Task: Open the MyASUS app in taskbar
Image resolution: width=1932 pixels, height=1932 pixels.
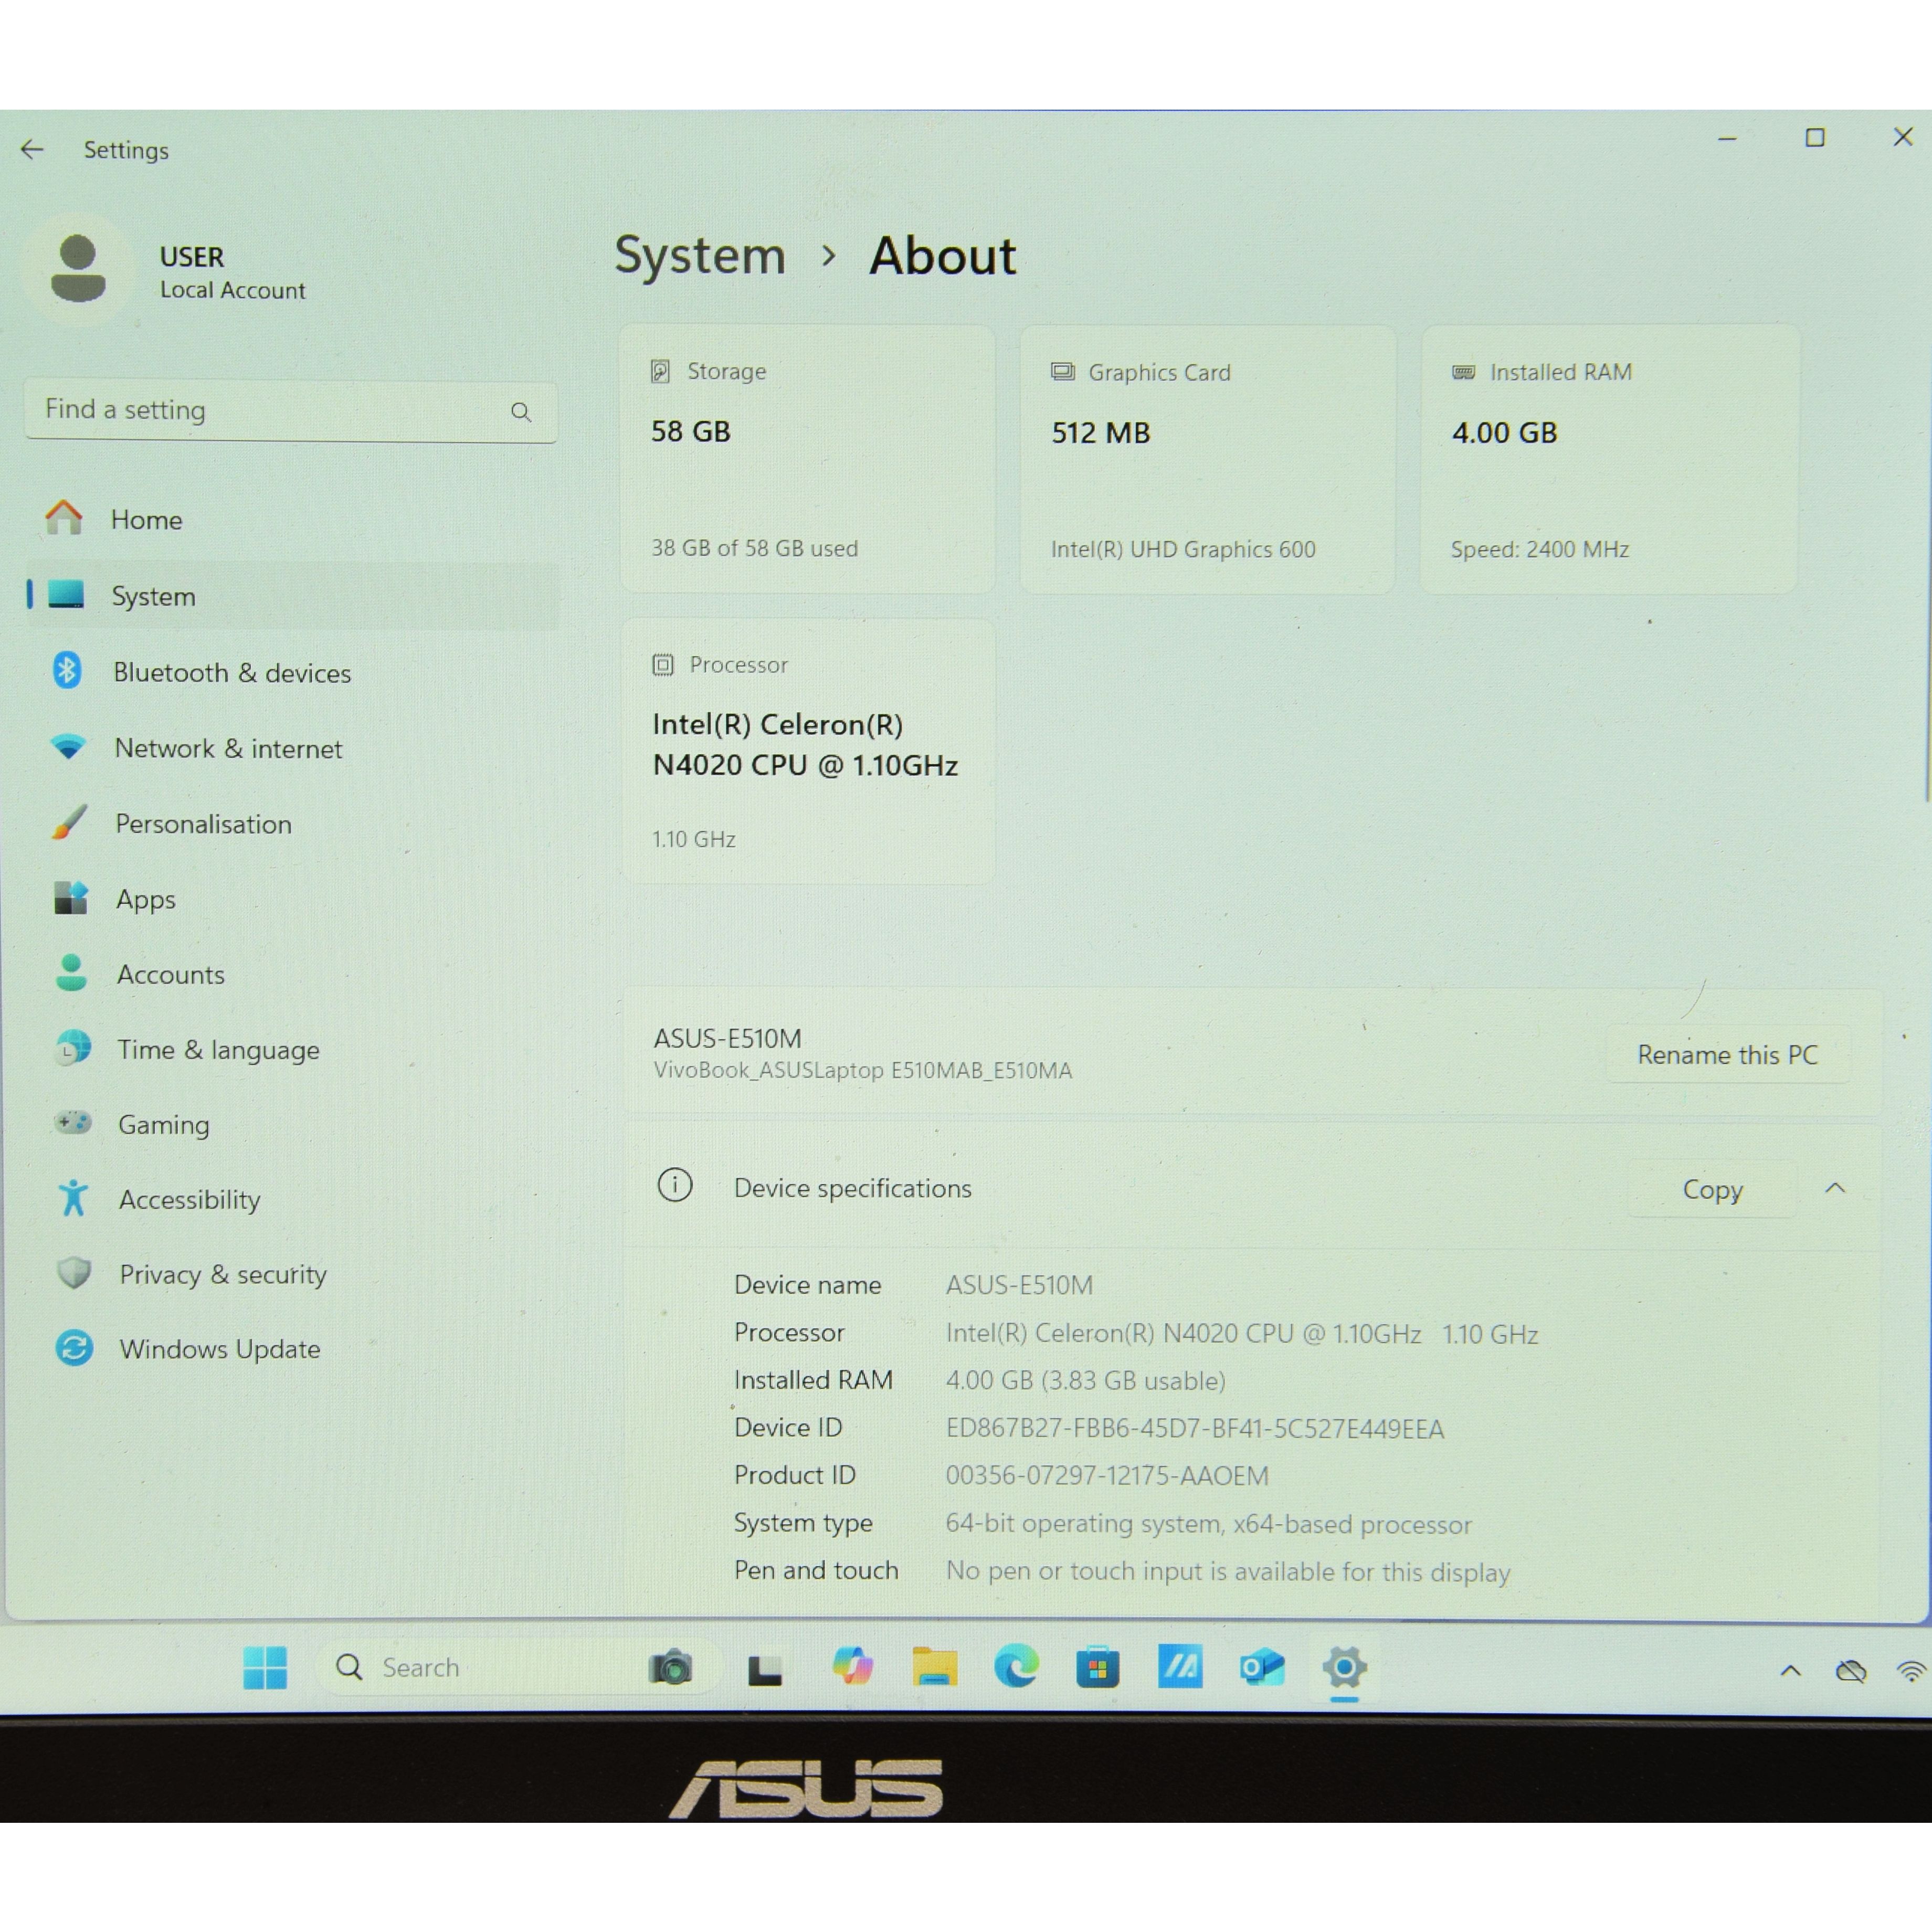Action: click(1180, 1666)
